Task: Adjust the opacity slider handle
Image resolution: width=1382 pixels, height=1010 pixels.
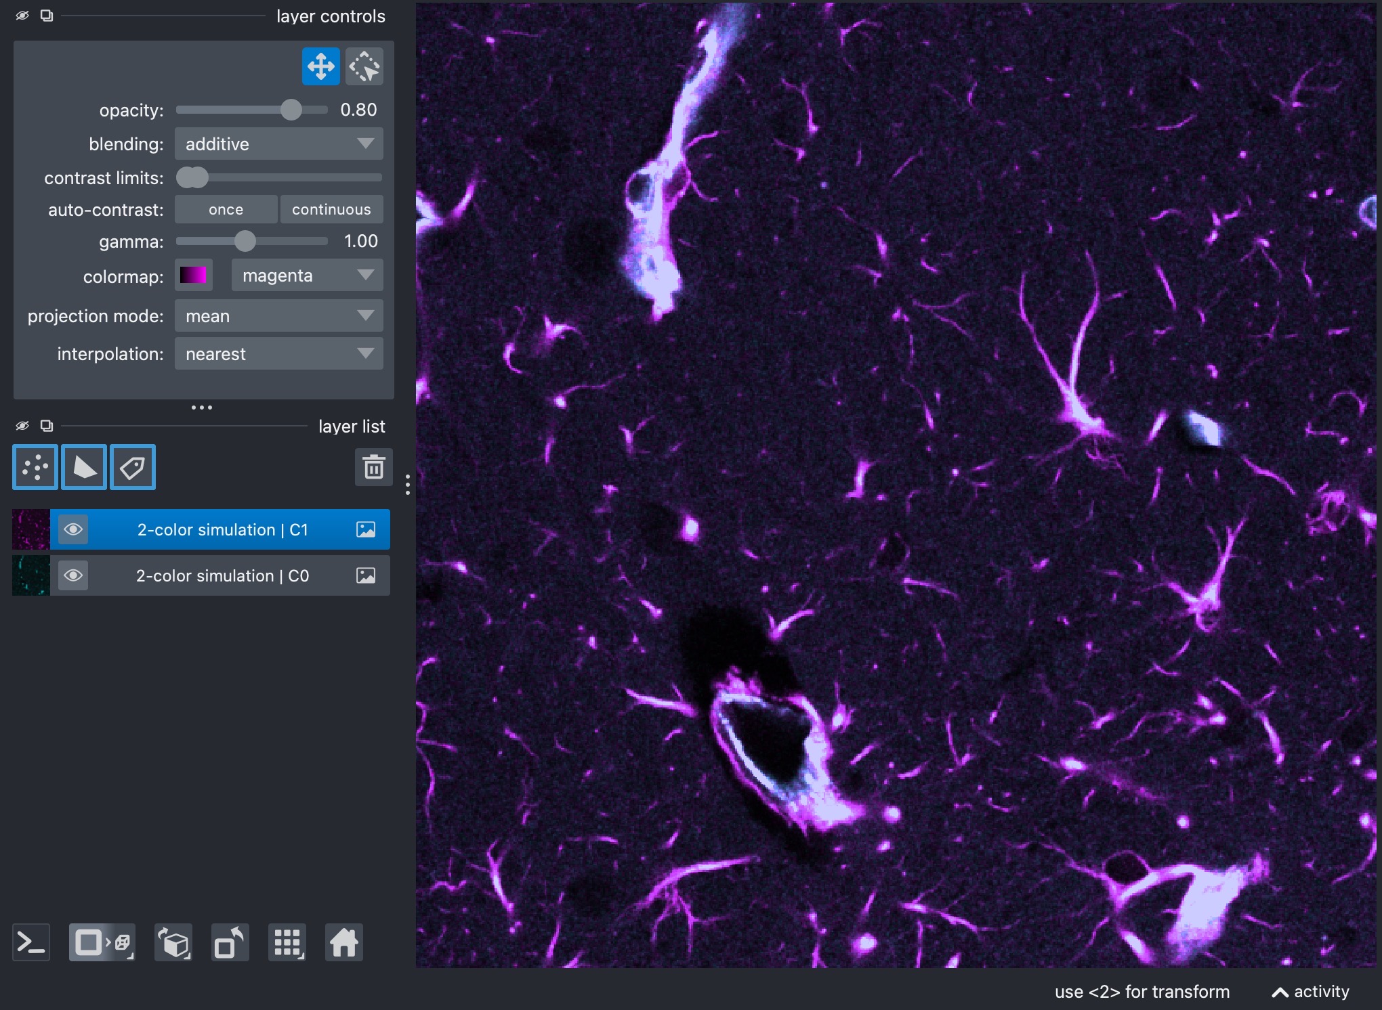Action: 291,110
